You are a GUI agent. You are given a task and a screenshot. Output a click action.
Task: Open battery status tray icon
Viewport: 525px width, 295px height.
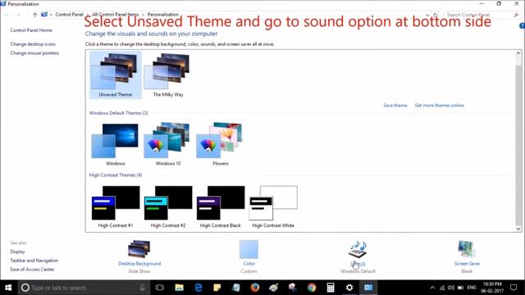tap(461, 288)
